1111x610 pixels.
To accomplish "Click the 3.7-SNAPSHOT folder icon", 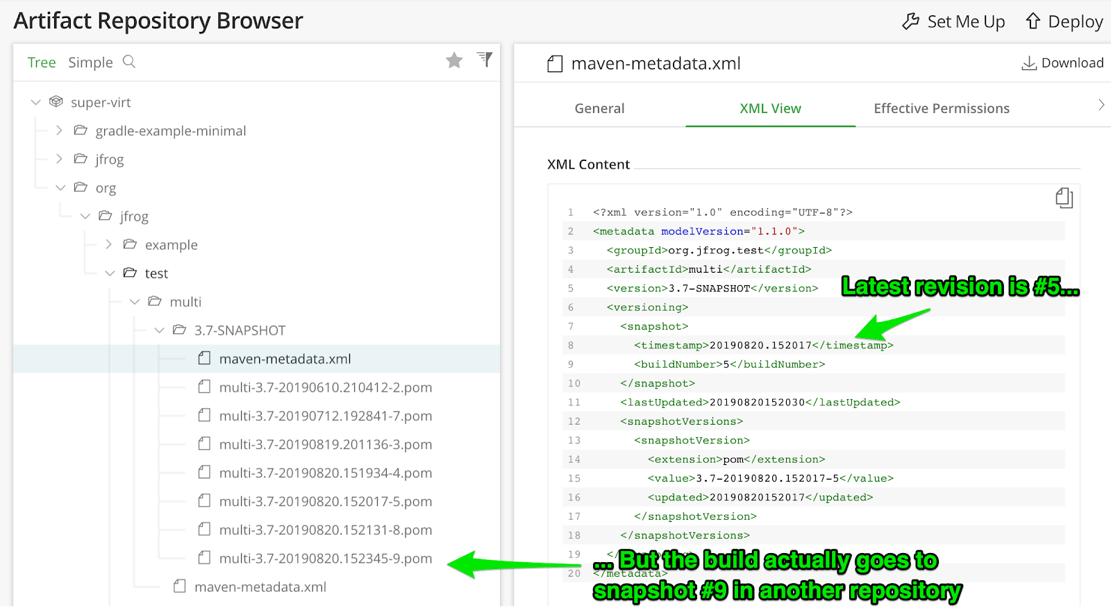I will coord(179,330).
